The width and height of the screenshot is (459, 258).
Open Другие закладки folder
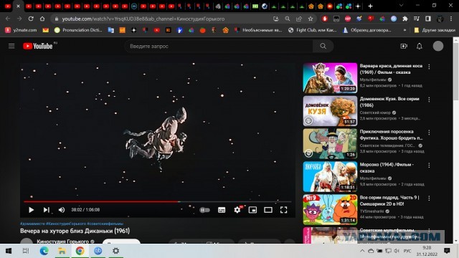click(x=435, y=30)
